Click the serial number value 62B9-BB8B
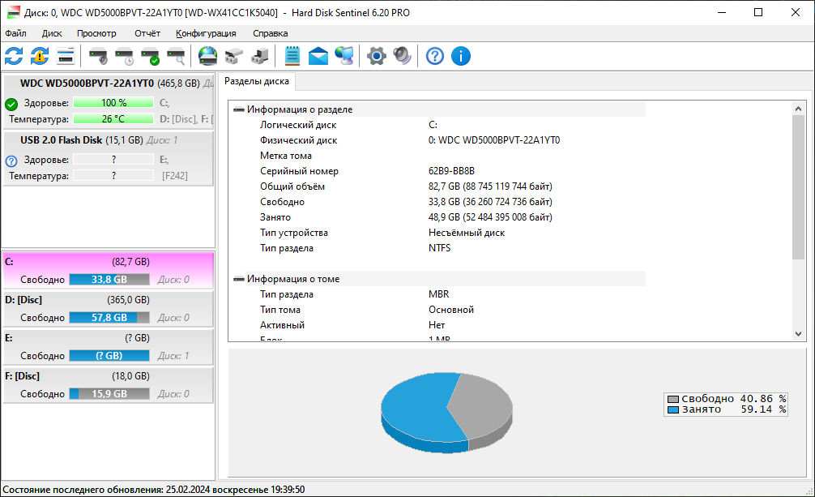Screen dimensions: 815x497 451,171
